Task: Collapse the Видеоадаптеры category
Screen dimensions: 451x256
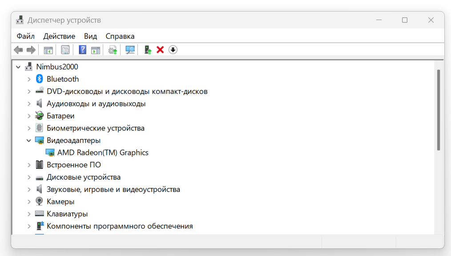Action: click(x=29, y=141)
